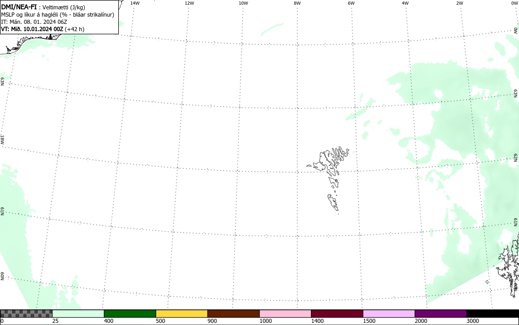Click the legend value 1500
Image resolution: width=519 pixels, height=325 pixels.
click(369, 321)
